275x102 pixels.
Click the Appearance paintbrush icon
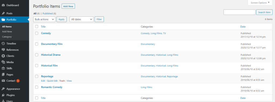3,89
